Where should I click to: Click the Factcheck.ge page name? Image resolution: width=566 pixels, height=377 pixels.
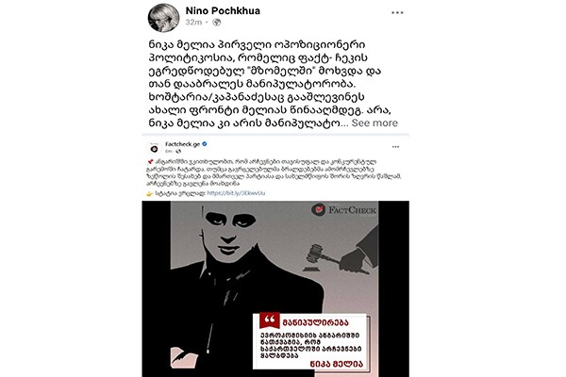click(182, 144)
